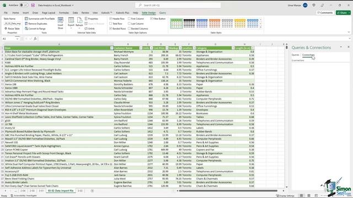The height and width of the screenshot is (198, 353).
Task: Enable First Column checkbox
Action: 129,19
